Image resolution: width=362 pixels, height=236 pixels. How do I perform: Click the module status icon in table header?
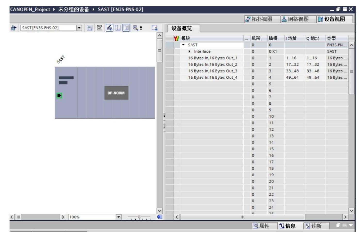(x=176, y=38)
